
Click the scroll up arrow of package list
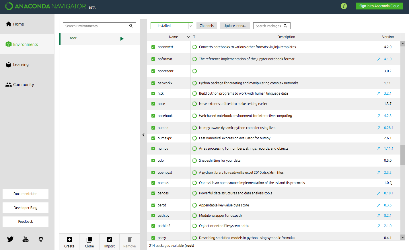coord(403,44)
